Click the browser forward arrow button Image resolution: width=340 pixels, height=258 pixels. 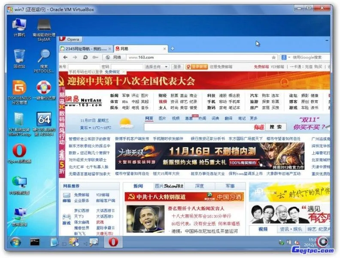point(75,57)
